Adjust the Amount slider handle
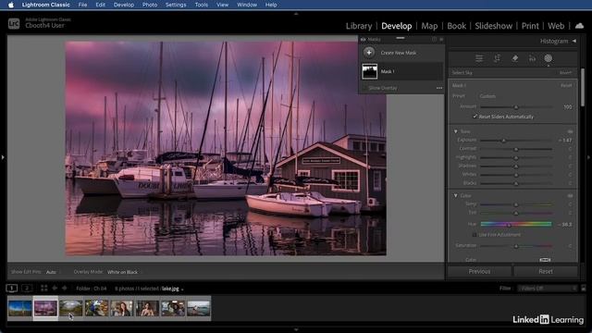592x333 pixels. point(516,107)
